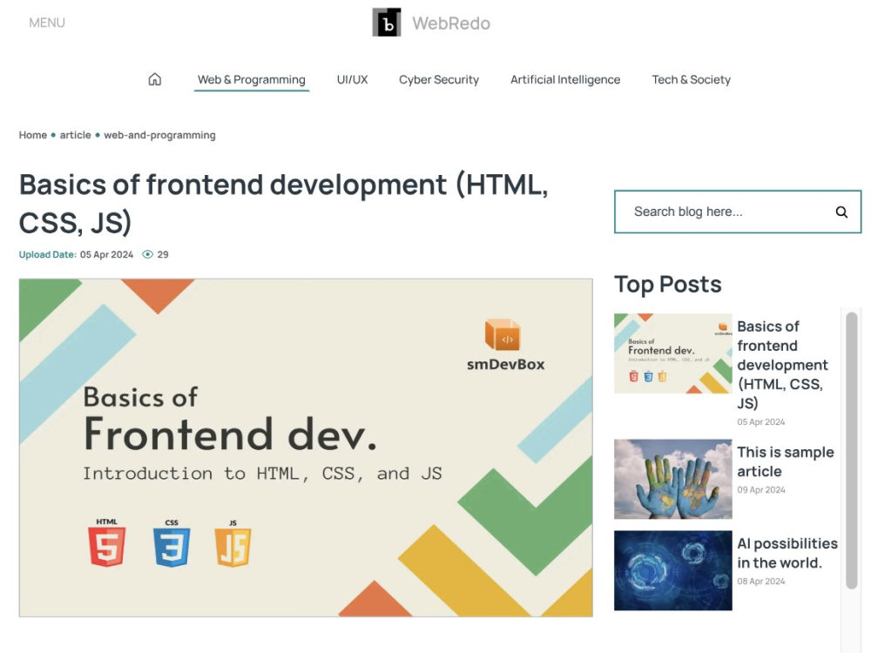Open the Cyber Security category
The height and width of the screenshot is (653, 871).
(x=439, y=79)
